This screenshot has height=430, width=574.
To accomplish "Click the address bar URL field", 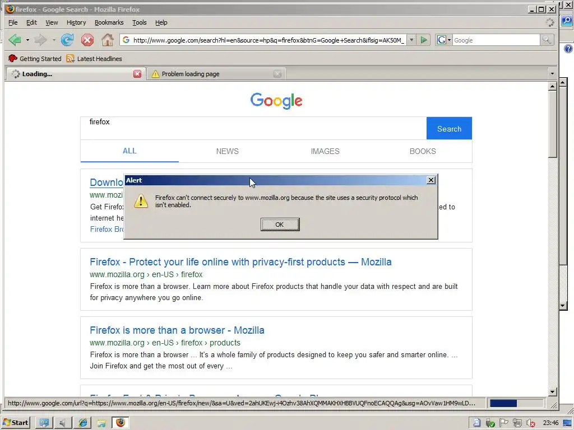I will (269, 40).
